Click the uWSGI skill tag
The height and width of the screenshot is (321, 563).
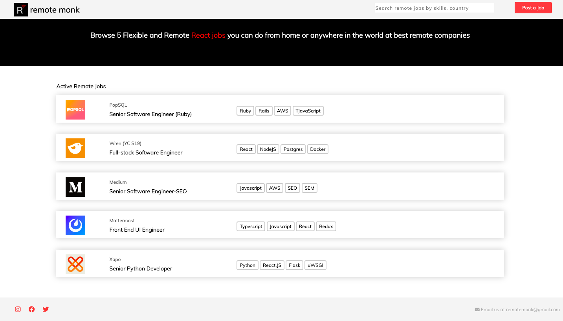click(x=315, y=265)
